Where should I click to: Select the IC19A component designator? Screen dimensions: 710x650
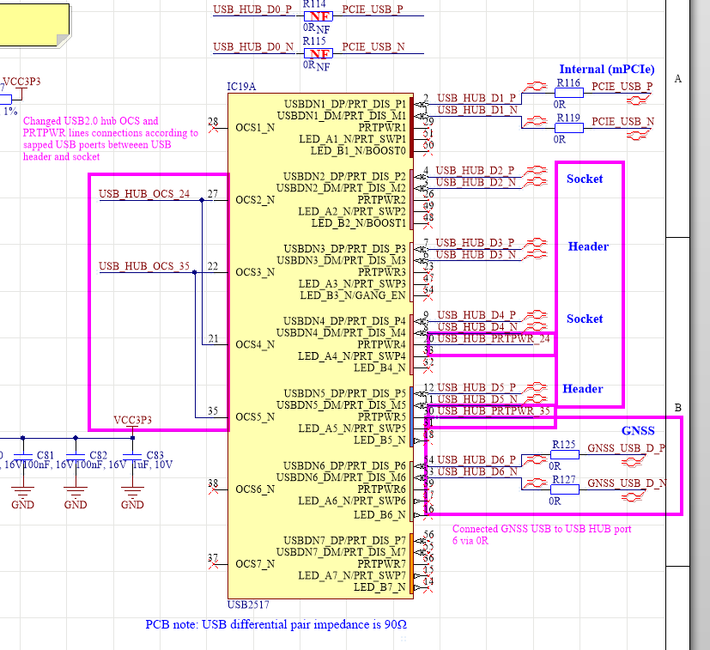(241, 88)
